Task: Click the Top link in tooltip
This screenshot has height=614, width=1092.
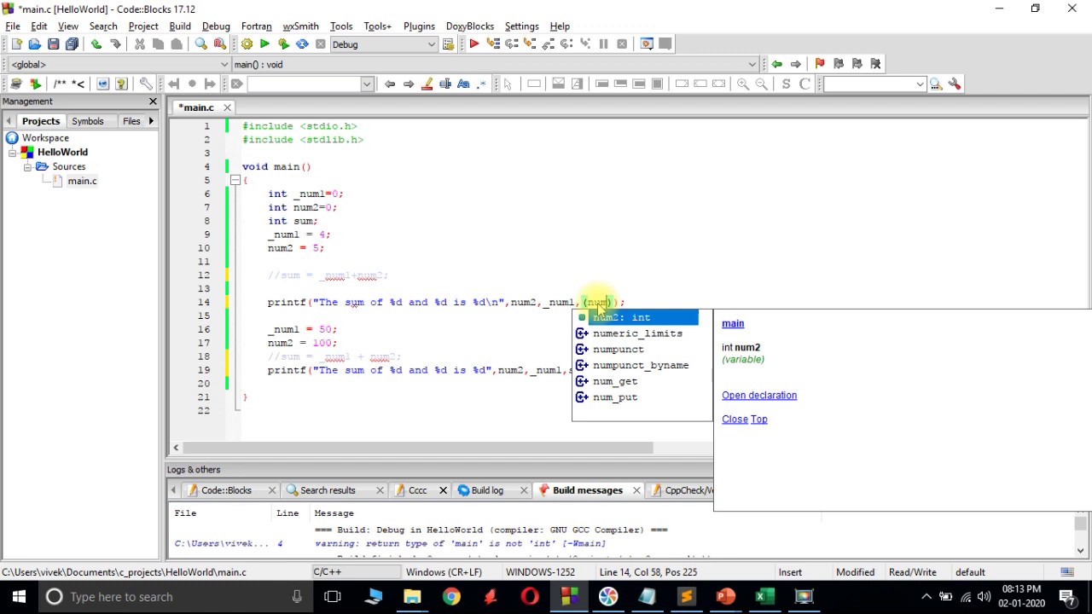Action: point(759,419)
